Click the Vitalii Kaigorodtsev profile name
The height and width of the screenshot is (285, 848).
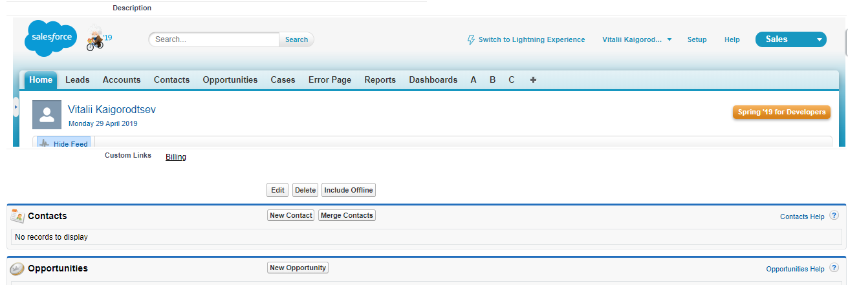(112, 110)
